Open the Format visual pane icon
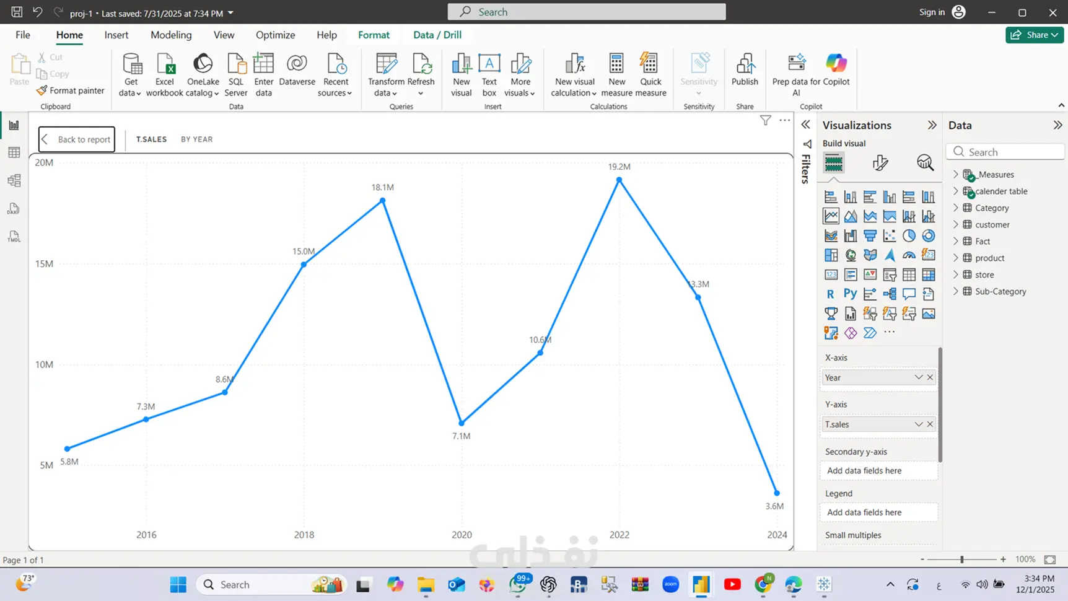 (880, 163)
